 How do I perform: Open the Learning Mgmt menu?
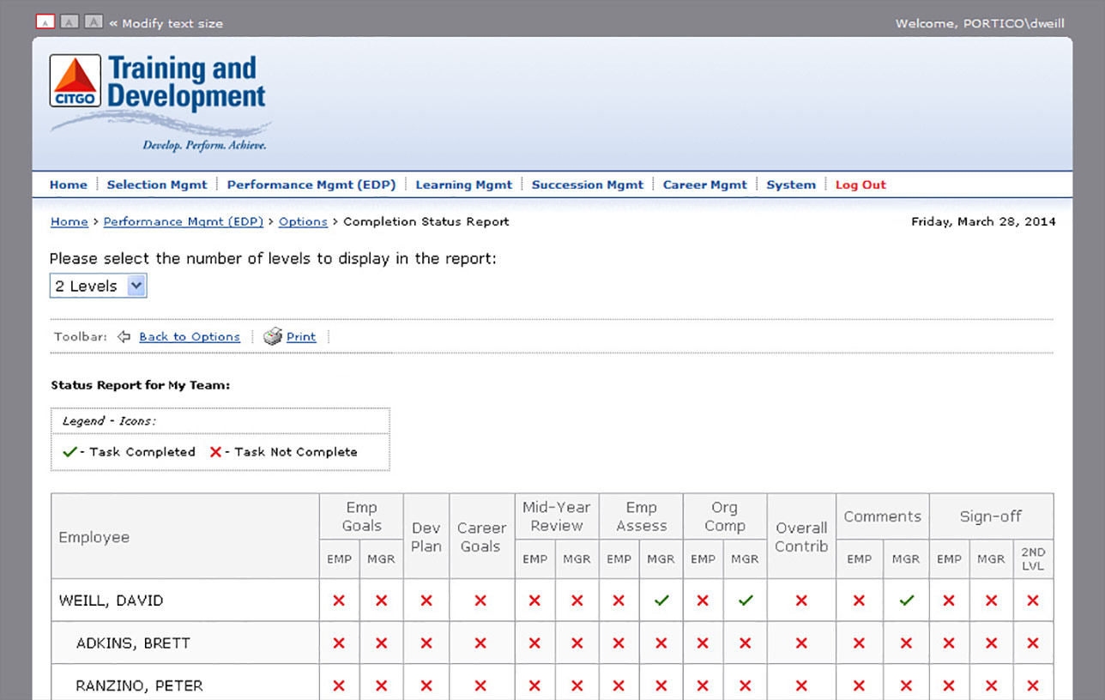[464, 184]
